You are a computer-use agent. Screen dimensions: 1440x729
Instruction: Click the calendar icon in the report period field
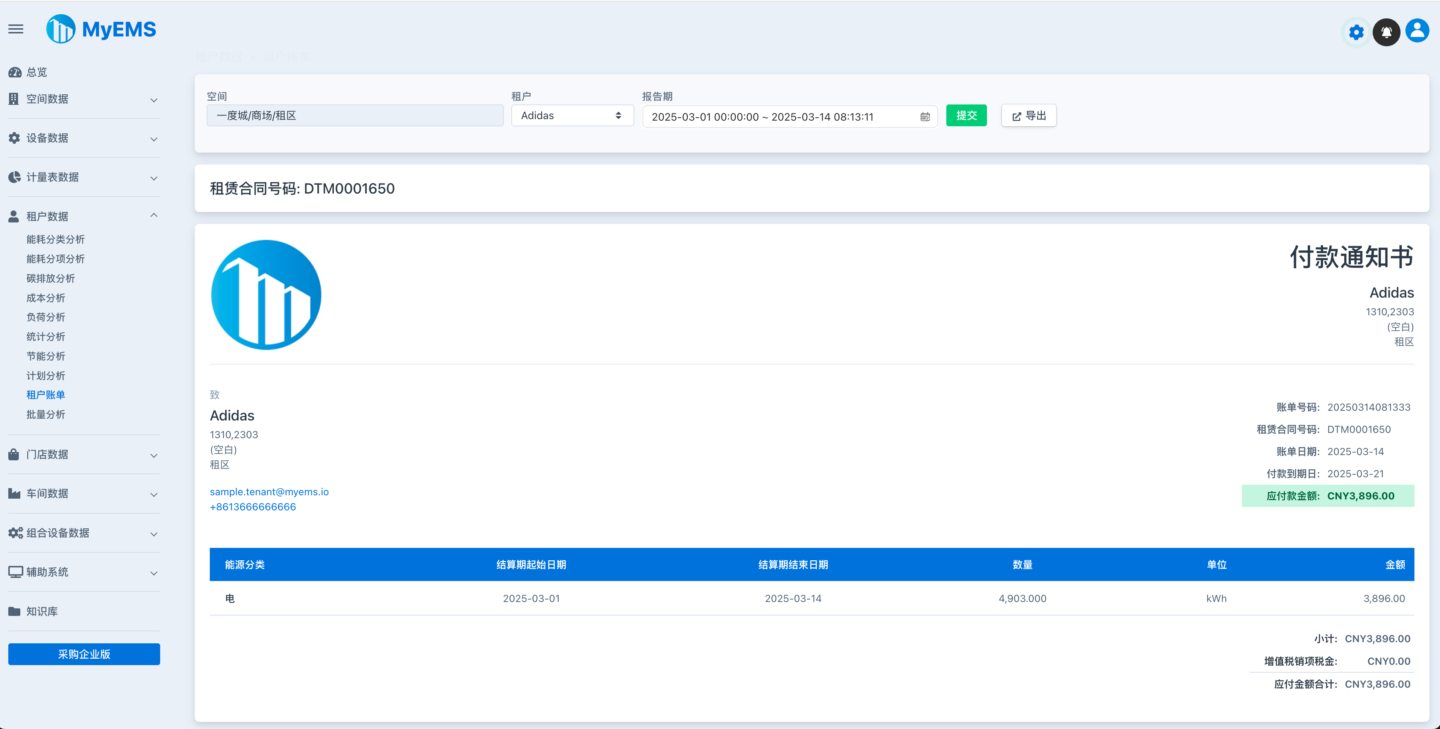coord(925,117)
